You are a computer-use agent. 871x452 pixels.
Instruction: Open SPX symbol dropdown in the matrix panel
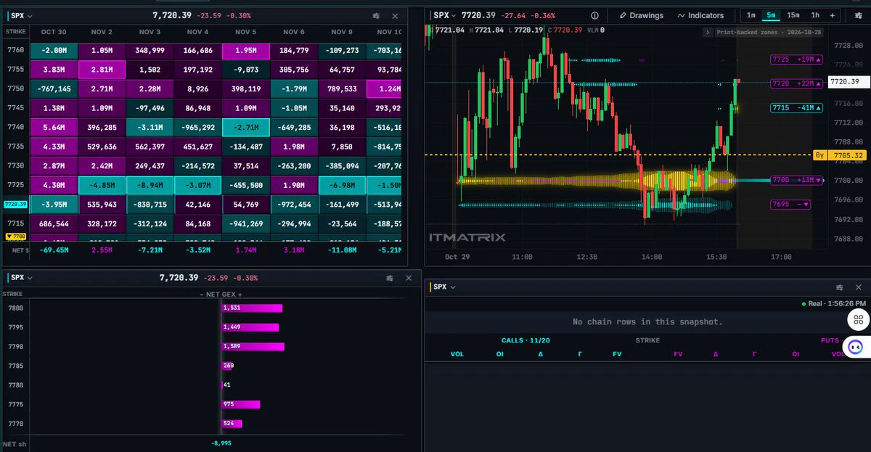pyautogui.click(x=22, y=15)
